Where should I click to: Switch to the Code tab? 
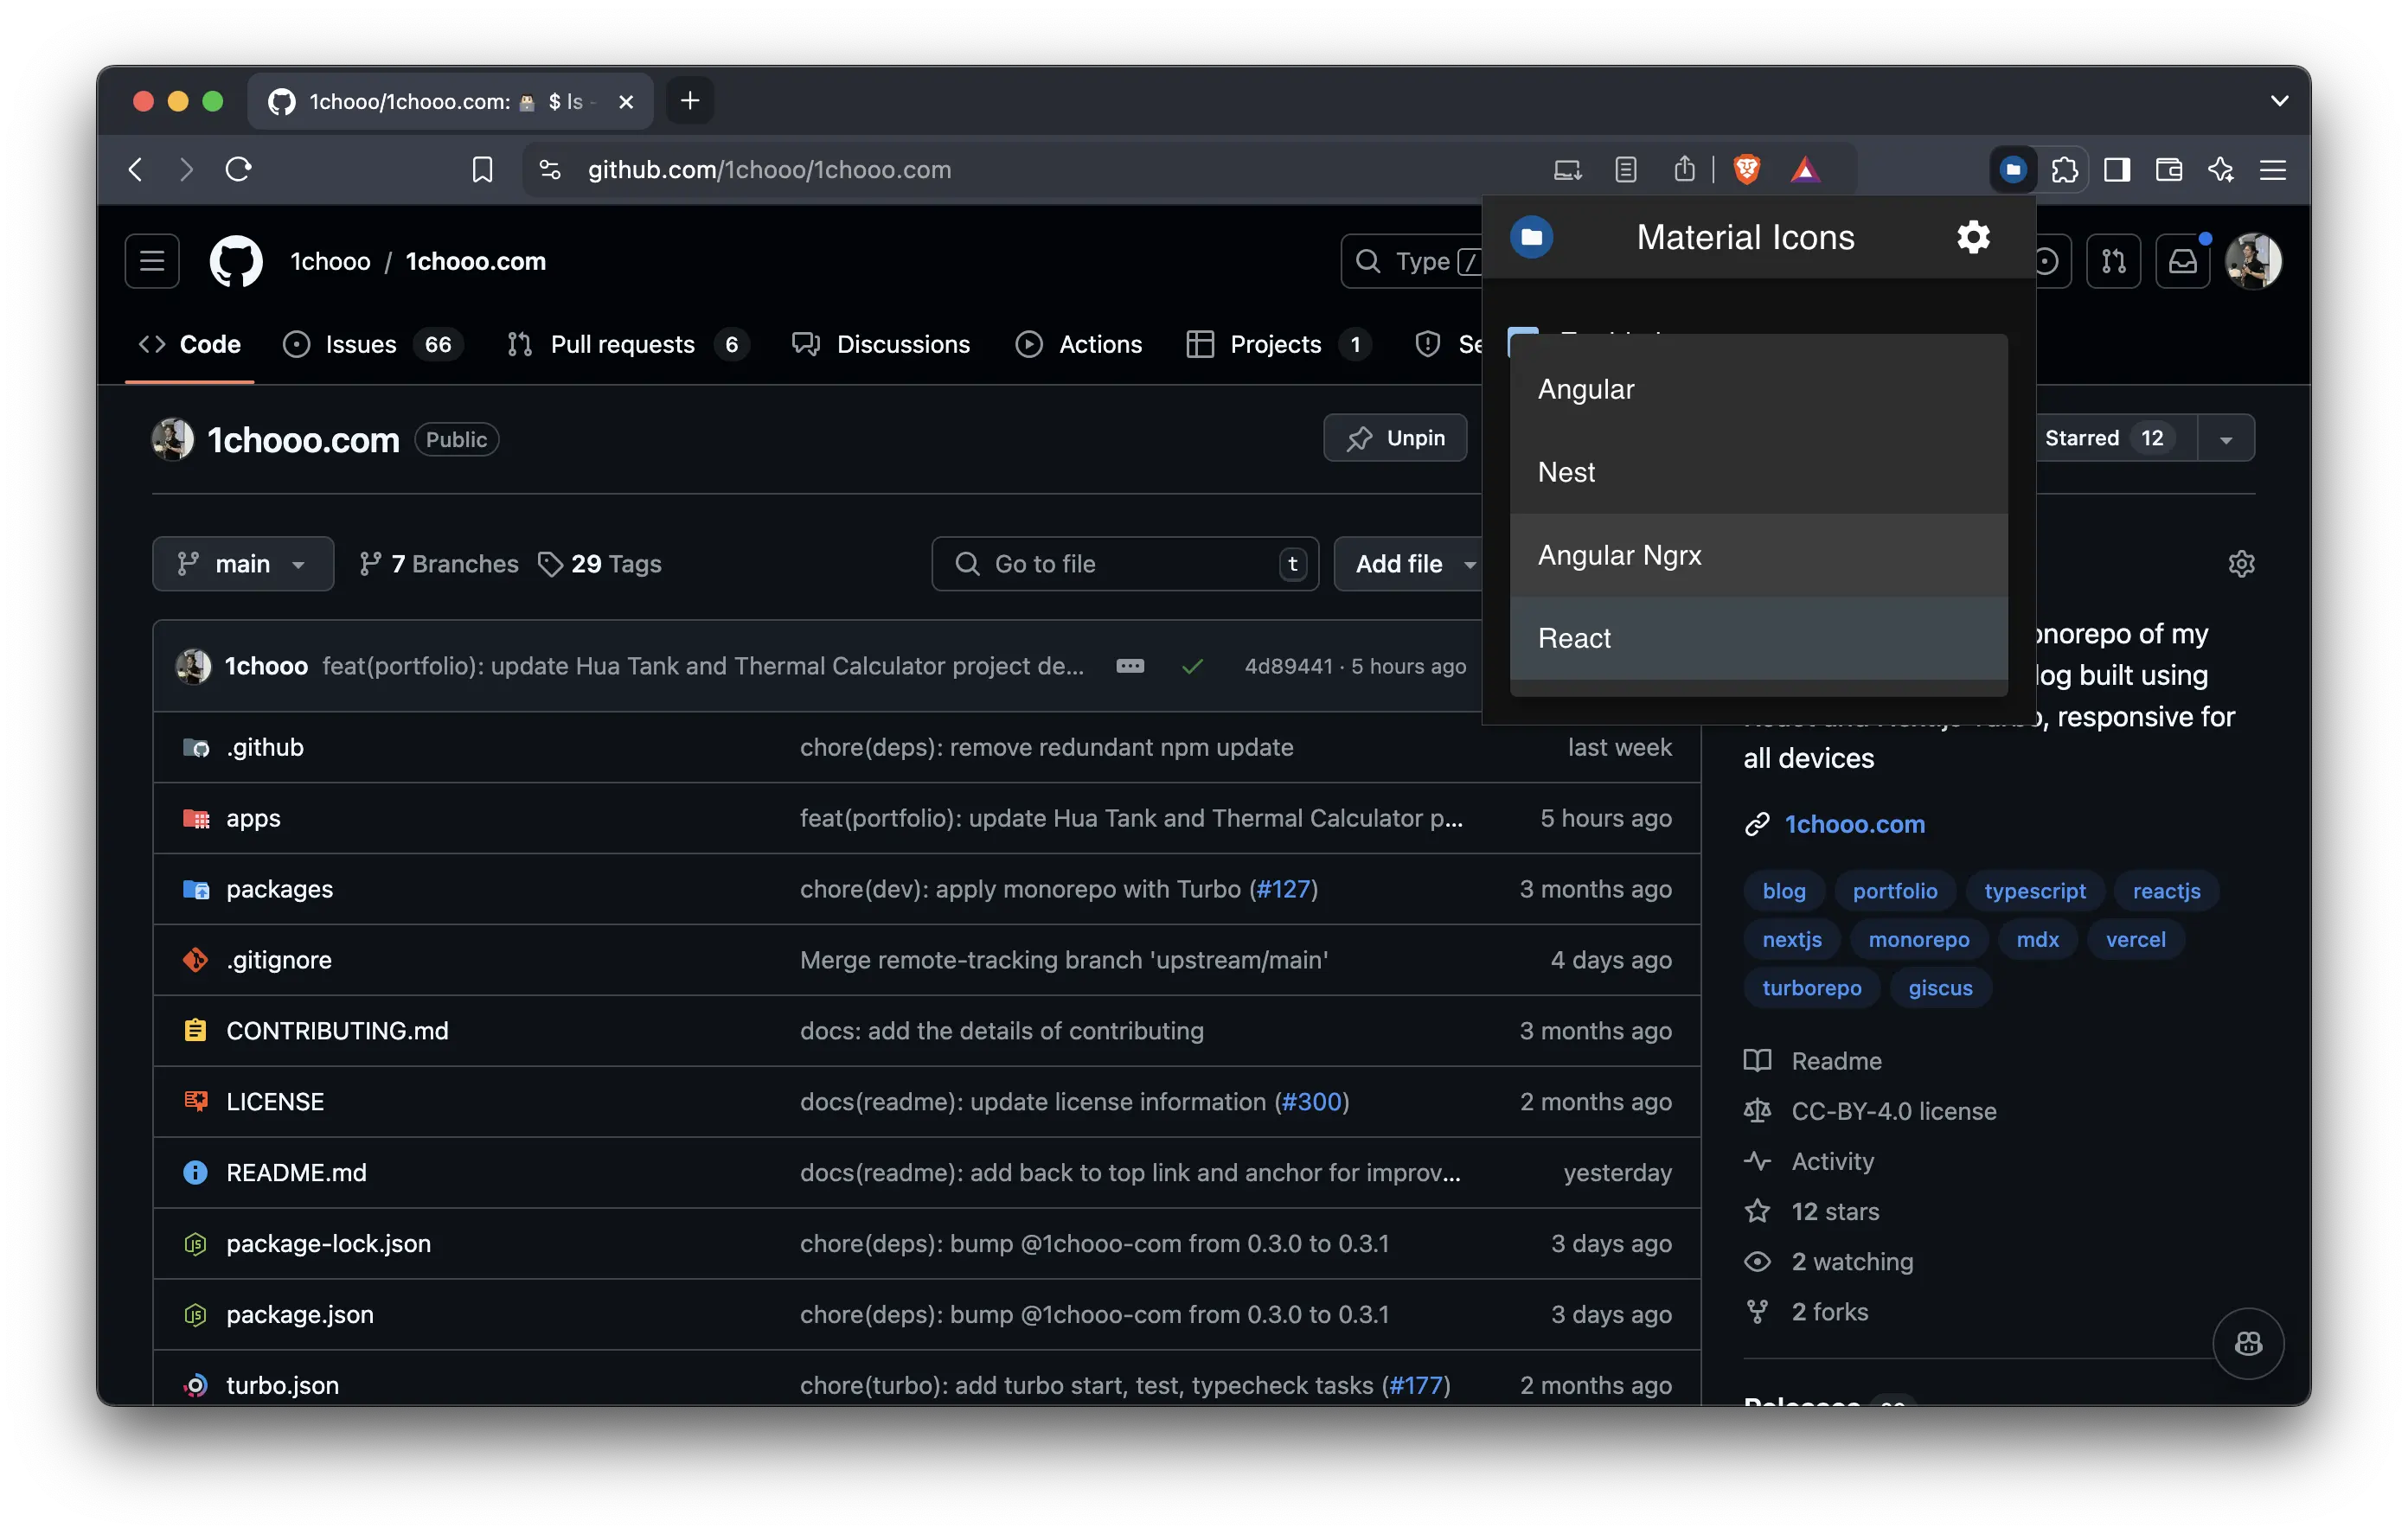(x=190, y=344)
